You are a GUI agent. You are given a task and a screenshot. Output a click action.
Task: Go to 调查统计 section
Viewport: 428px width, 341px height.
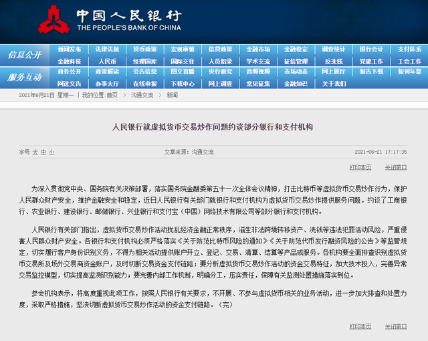[333, 49]
